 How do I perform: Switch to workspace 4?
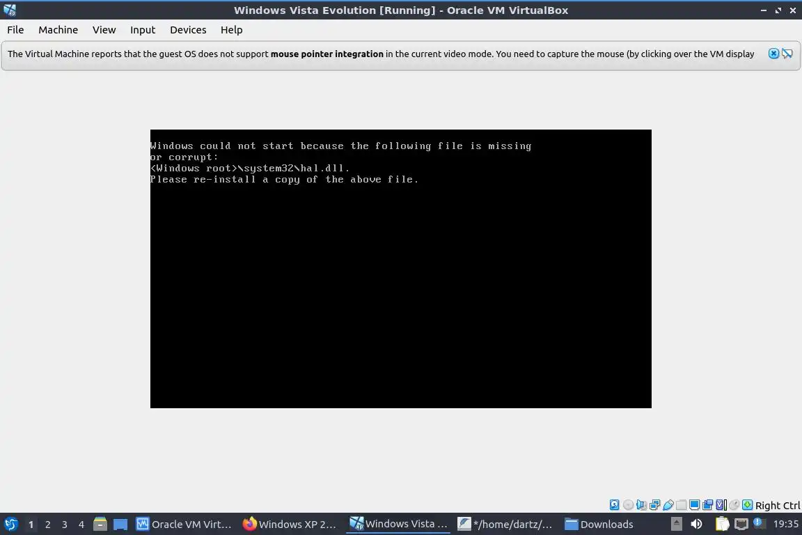pos(81,525)
